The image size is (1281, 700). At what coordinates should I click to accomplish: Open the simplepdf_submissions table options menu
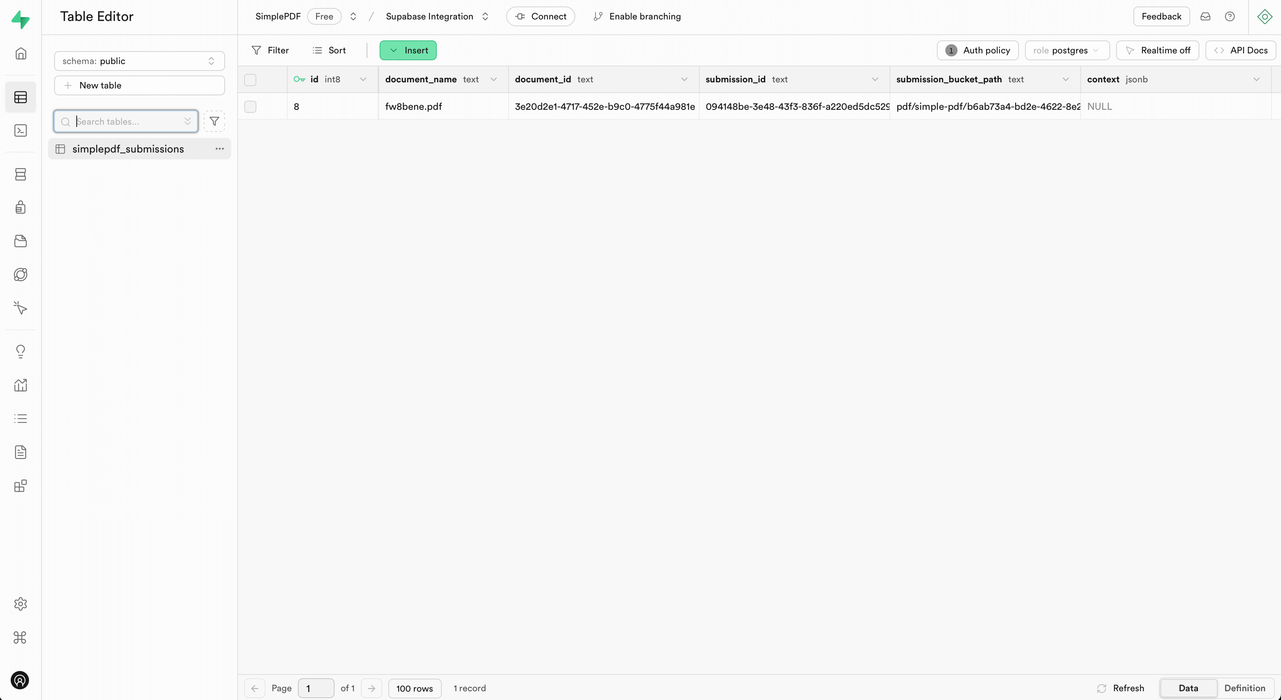219,149
